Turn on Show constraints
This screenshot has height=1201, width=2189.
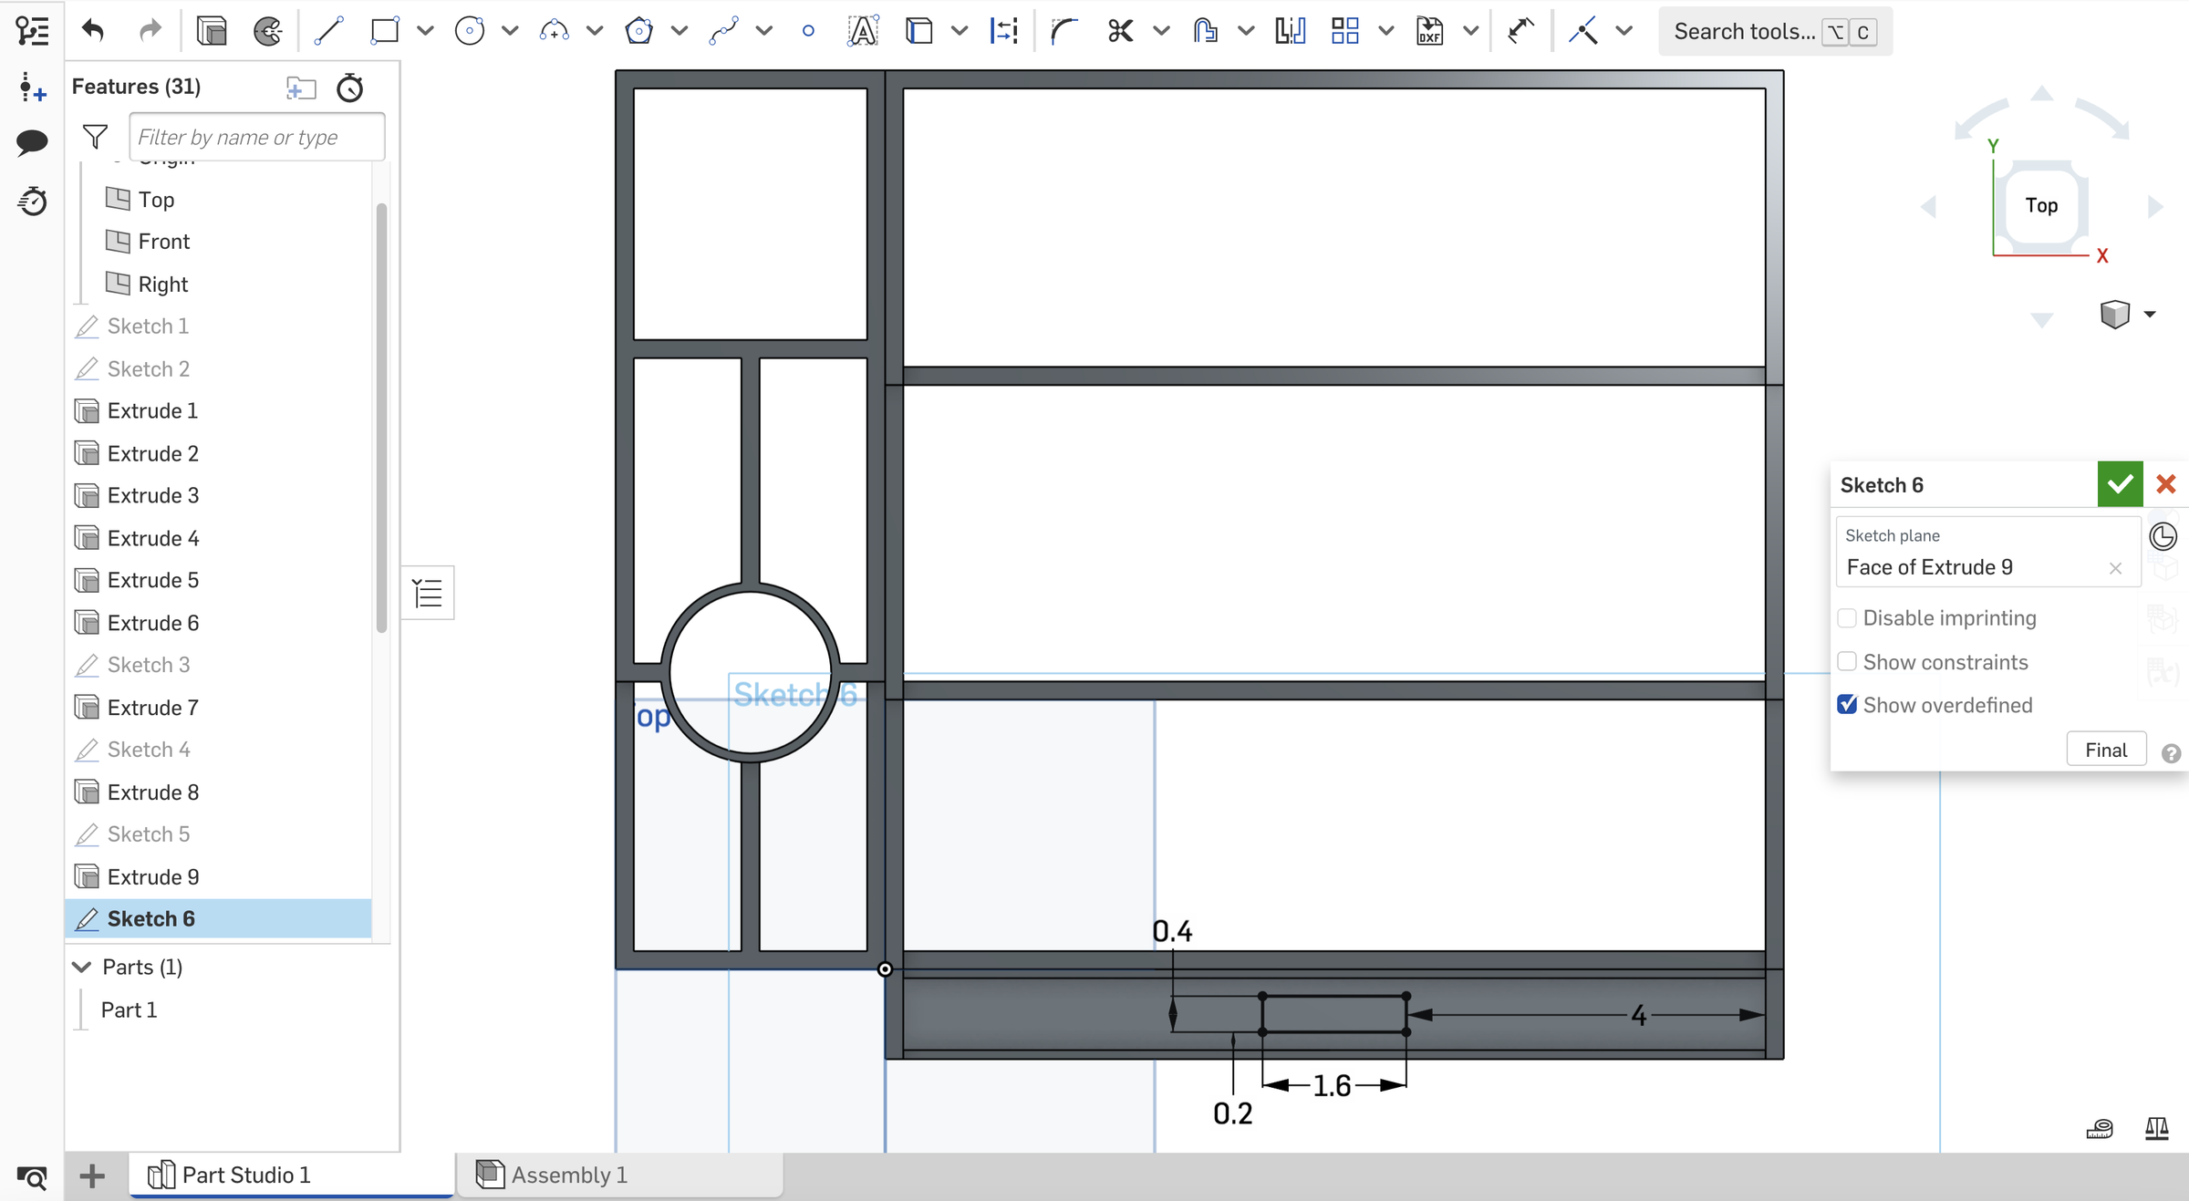pos(1848,661)
